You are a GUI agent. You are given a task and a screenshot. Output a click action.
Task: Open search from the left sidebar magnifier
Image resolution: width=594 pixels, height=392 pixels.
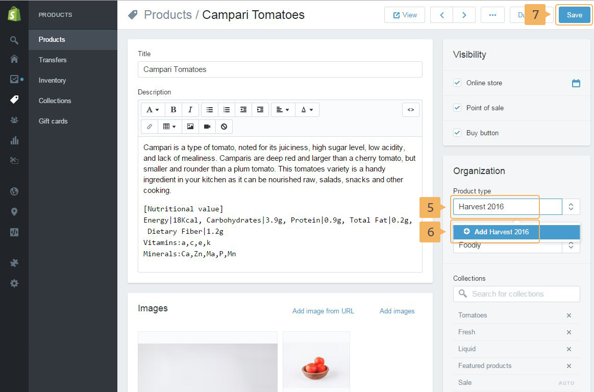click(x=14, y=40)
